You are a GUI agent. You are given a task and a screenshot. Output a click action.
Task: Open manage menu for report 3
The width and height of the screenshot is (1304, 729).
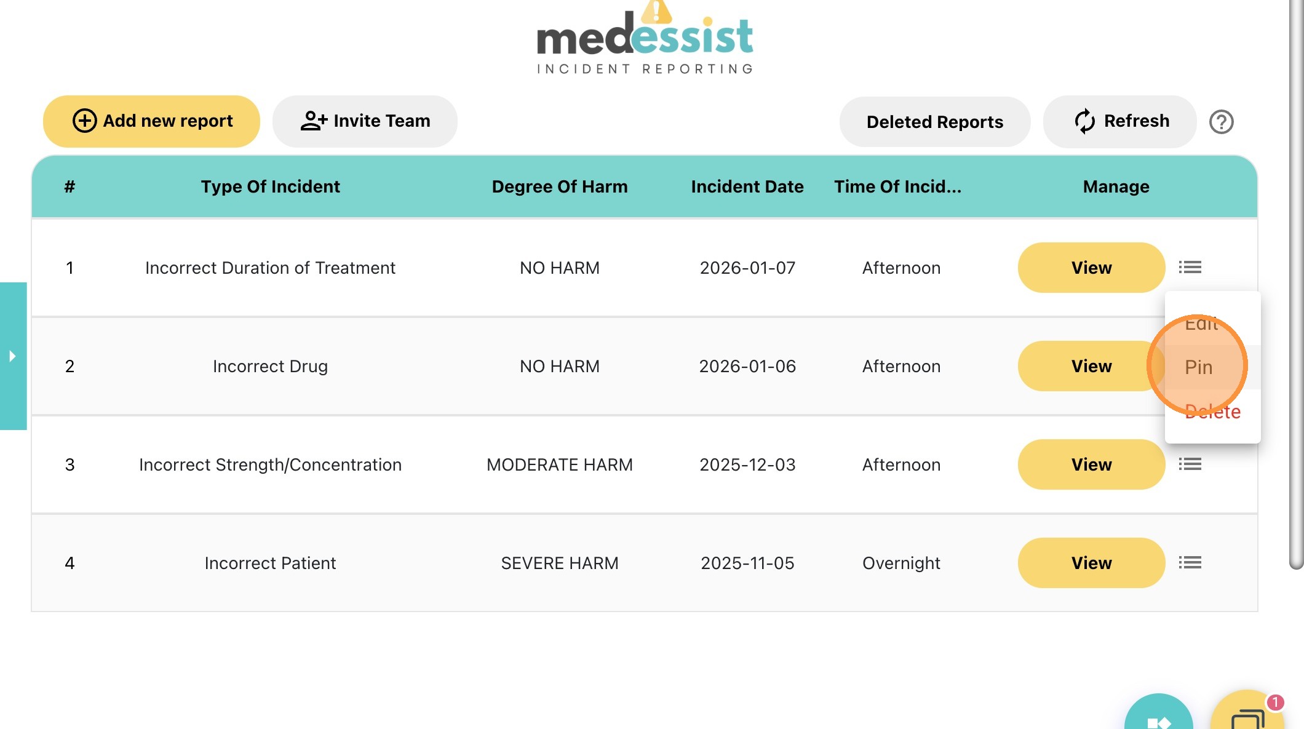[x=1190, y=464]
